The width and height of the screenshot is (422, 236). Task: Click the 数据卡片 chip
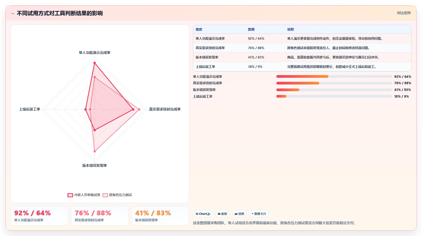(259, 214)
